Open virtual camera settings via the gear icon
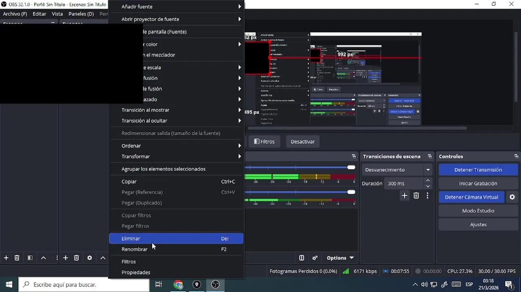The height and width of the screenshot is (292, 521). pos(512,197)
